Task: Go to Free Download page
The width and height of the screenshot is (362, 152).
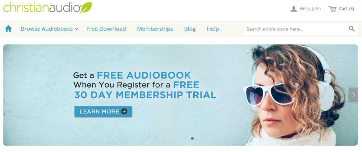Action: point(106,29)
